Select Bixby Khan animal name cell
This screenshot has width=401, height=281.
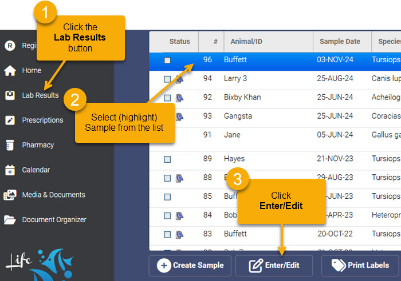click(242, 97)
